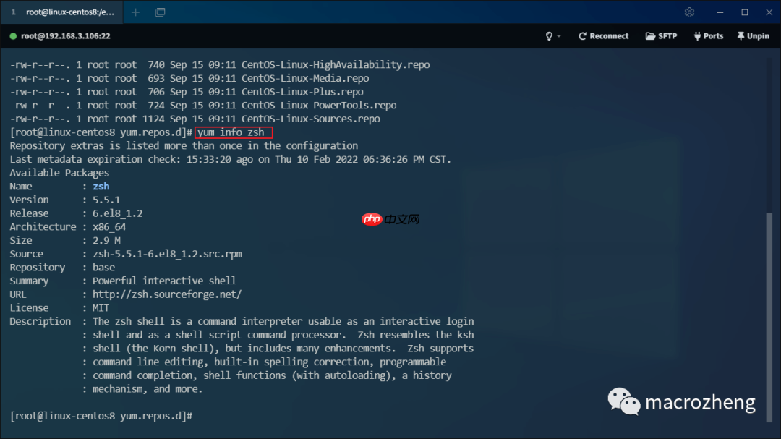Click the Unpin button
Image resolution: width=781 pixels, height=439 pixels.
(x=754, y=35)
